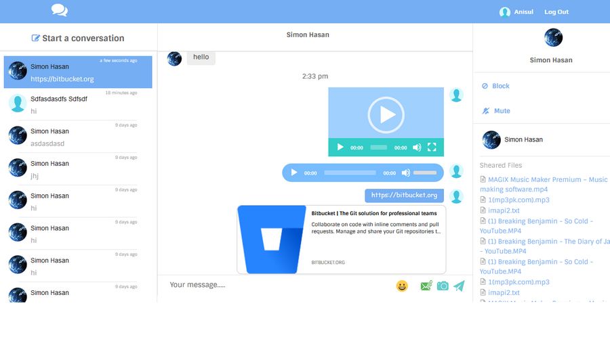The image size is (610, 362).
Task: Click the Your message input field
Action: (278, 285)
